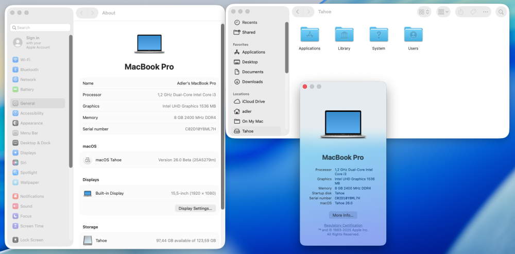Viewport: 515px width, 254px height.
Task: Click the Finder search magnifier icon
Action: 501,12
